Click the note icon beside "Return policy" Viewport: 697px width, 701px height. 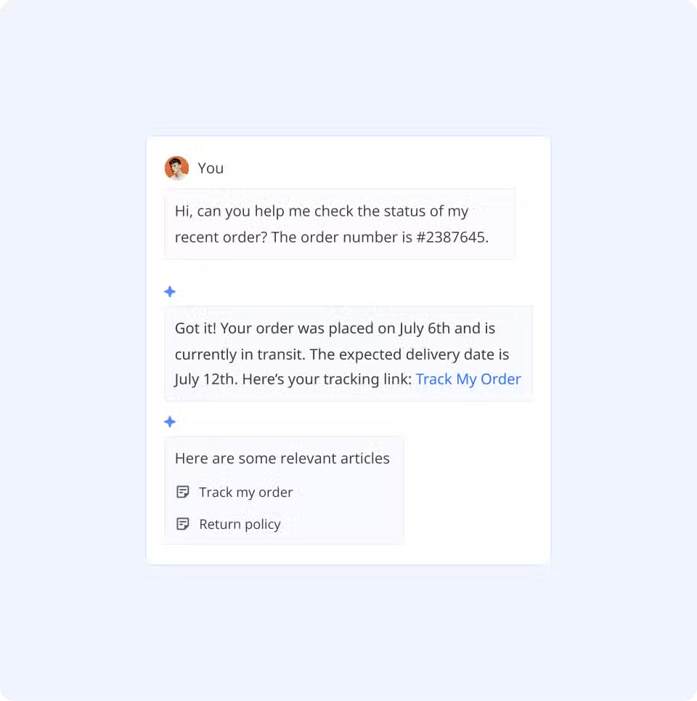(183, 524)
